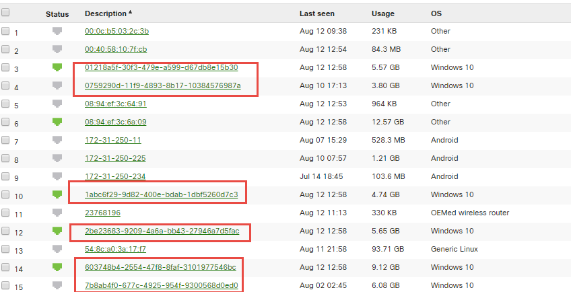Click the Generic Linux OS cell
Screen dimensions: 571x292
coord(454,249)
